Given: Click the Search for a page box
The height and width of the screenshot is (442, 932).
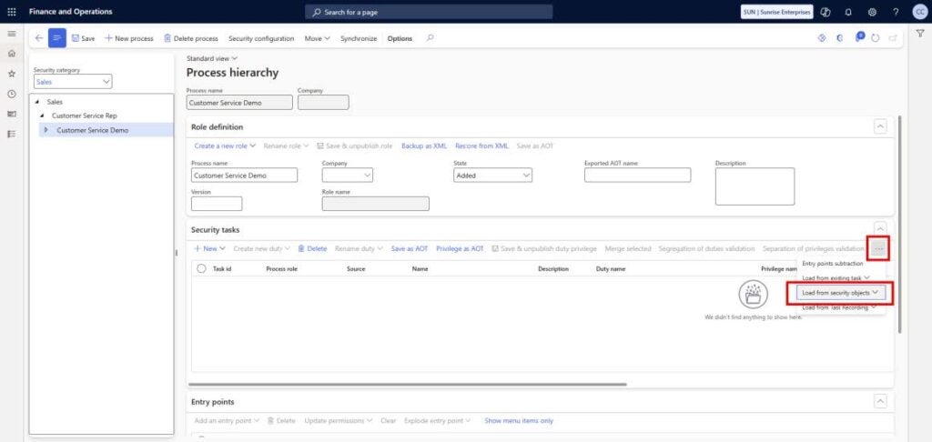Looking at the screenshot, I should point(429,12).
